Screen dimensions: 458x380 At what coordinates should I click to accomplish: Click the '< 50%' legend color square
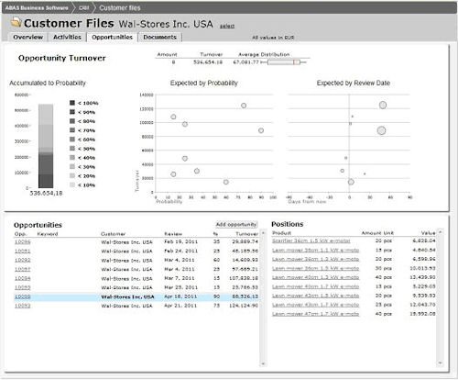(72, 149)
